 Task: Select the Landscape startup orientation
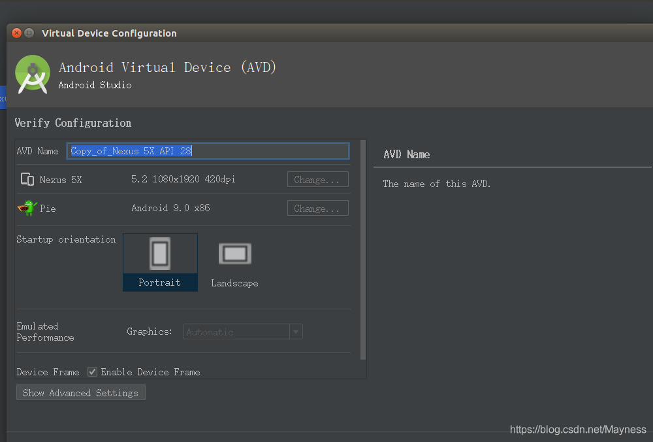coord(235,264)
